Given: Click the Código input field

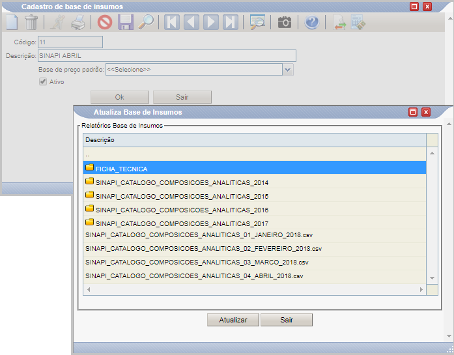Looking at the screenshot, I should point(70,42).
